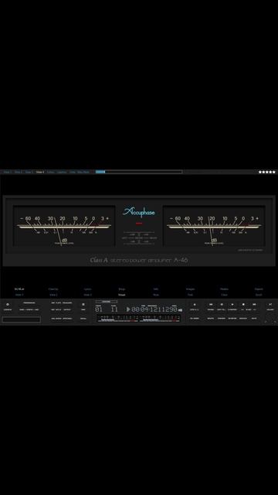
Task: Click the playback progress bar at the top
Action: tap(139, 172)
